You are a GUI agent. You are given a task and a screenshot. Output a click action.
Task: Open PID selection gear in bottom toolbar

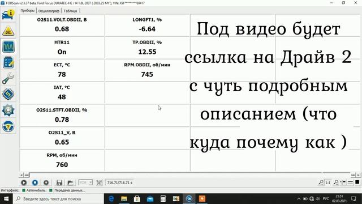(x=46, y=182)
